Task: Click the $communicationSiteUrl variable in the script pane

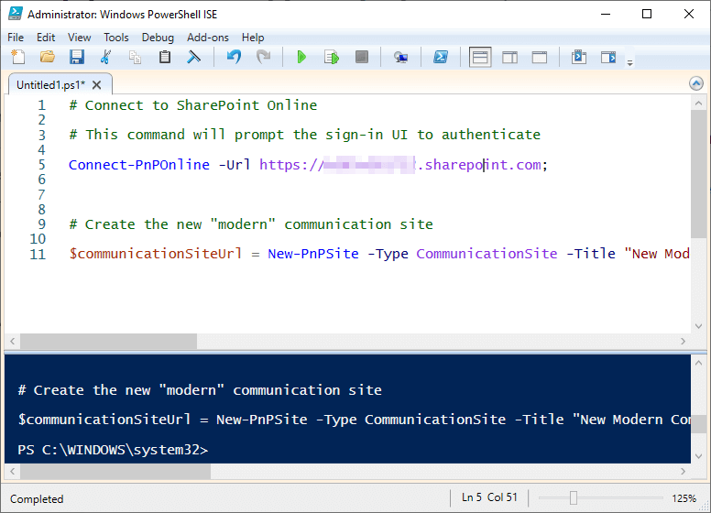Action: coord(156,254)
